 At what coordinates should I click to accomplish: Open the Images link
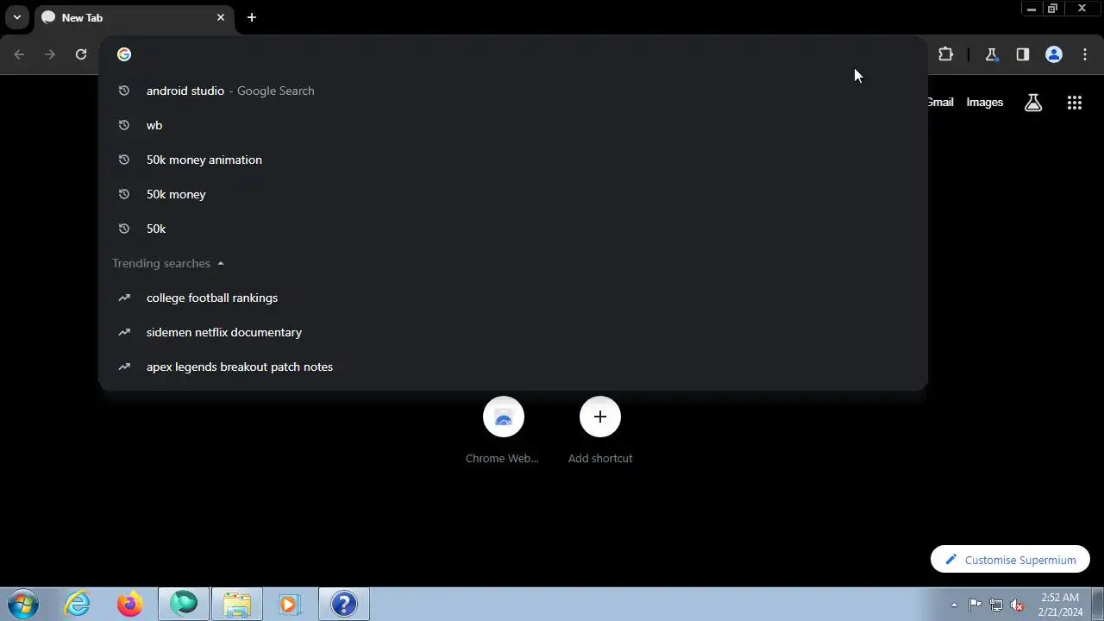click(984, 102)
